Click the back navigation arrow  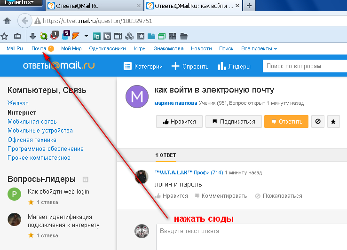click(24, 21)
